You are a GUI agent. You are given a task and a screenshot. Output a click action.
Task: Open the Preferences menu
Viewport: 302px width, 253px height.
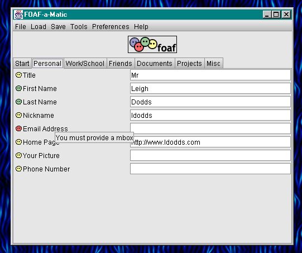tap(111, 27)
